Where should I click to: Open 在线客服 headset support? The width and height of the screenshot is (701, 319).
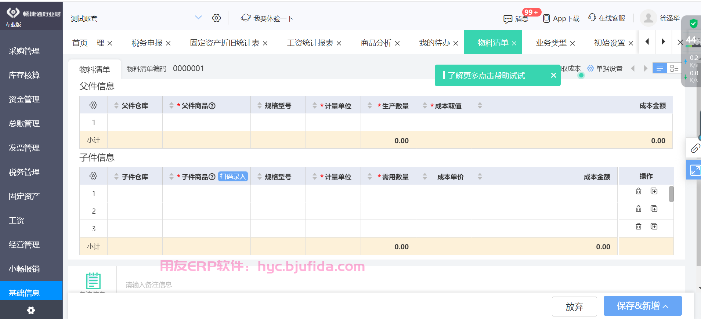point(592,17)
